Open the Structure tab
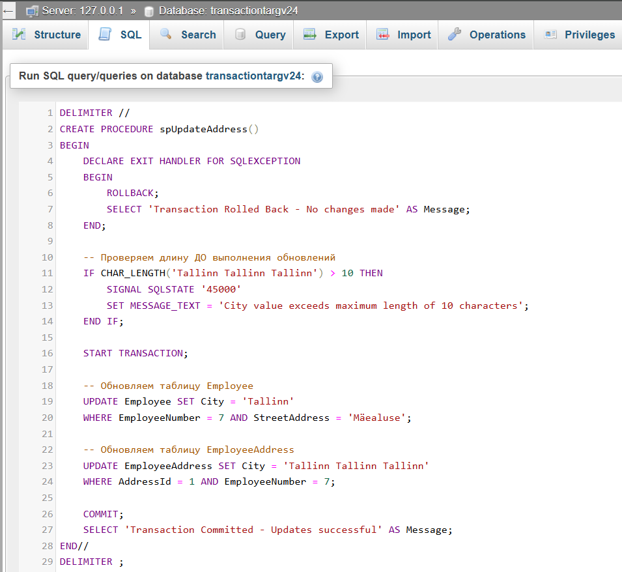Screen dimensions: 622x572 tap(46, 35)
